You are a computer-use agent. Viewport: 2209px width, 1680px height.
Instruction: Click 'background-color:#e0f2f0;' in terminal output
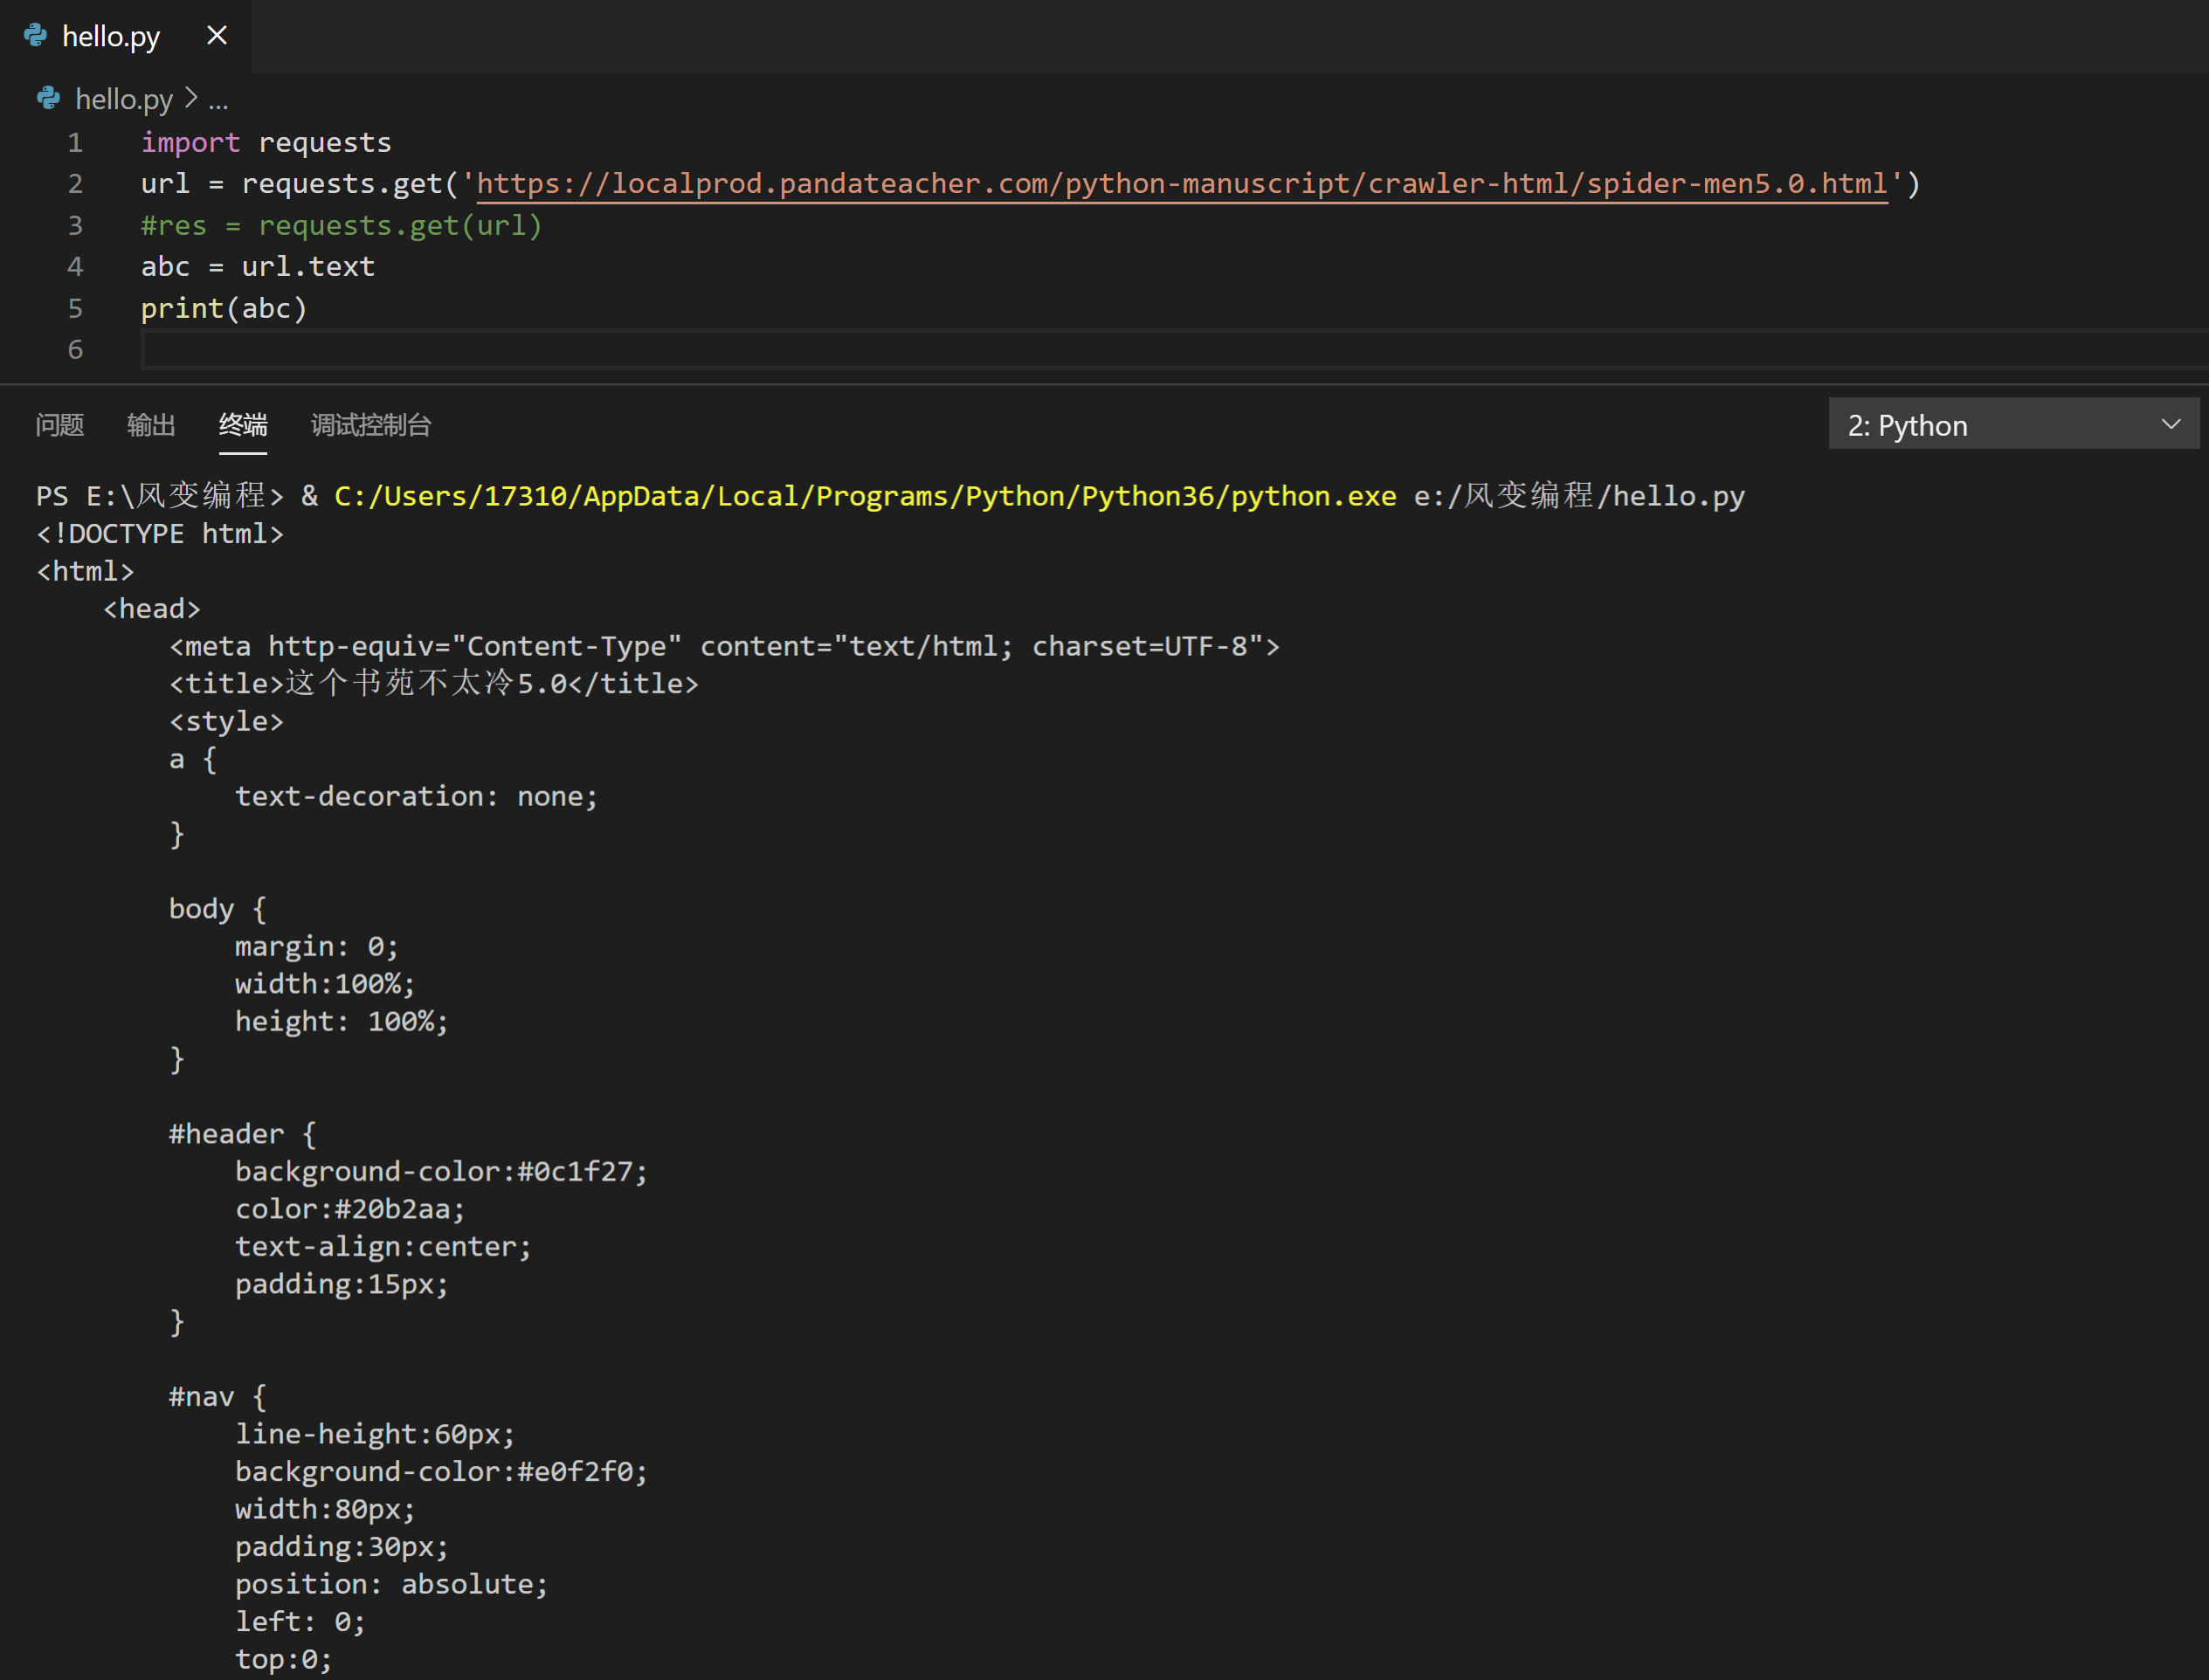point(442,1472)
